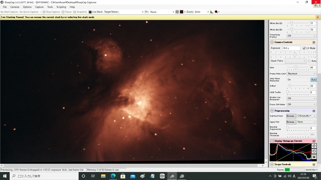Click the Pause capture icon
The image size is (321, 180).
pyautogui.click(x=63, y=12)
